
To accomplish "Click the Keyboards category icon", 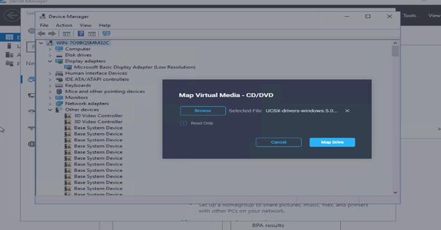I will [59, 85].
